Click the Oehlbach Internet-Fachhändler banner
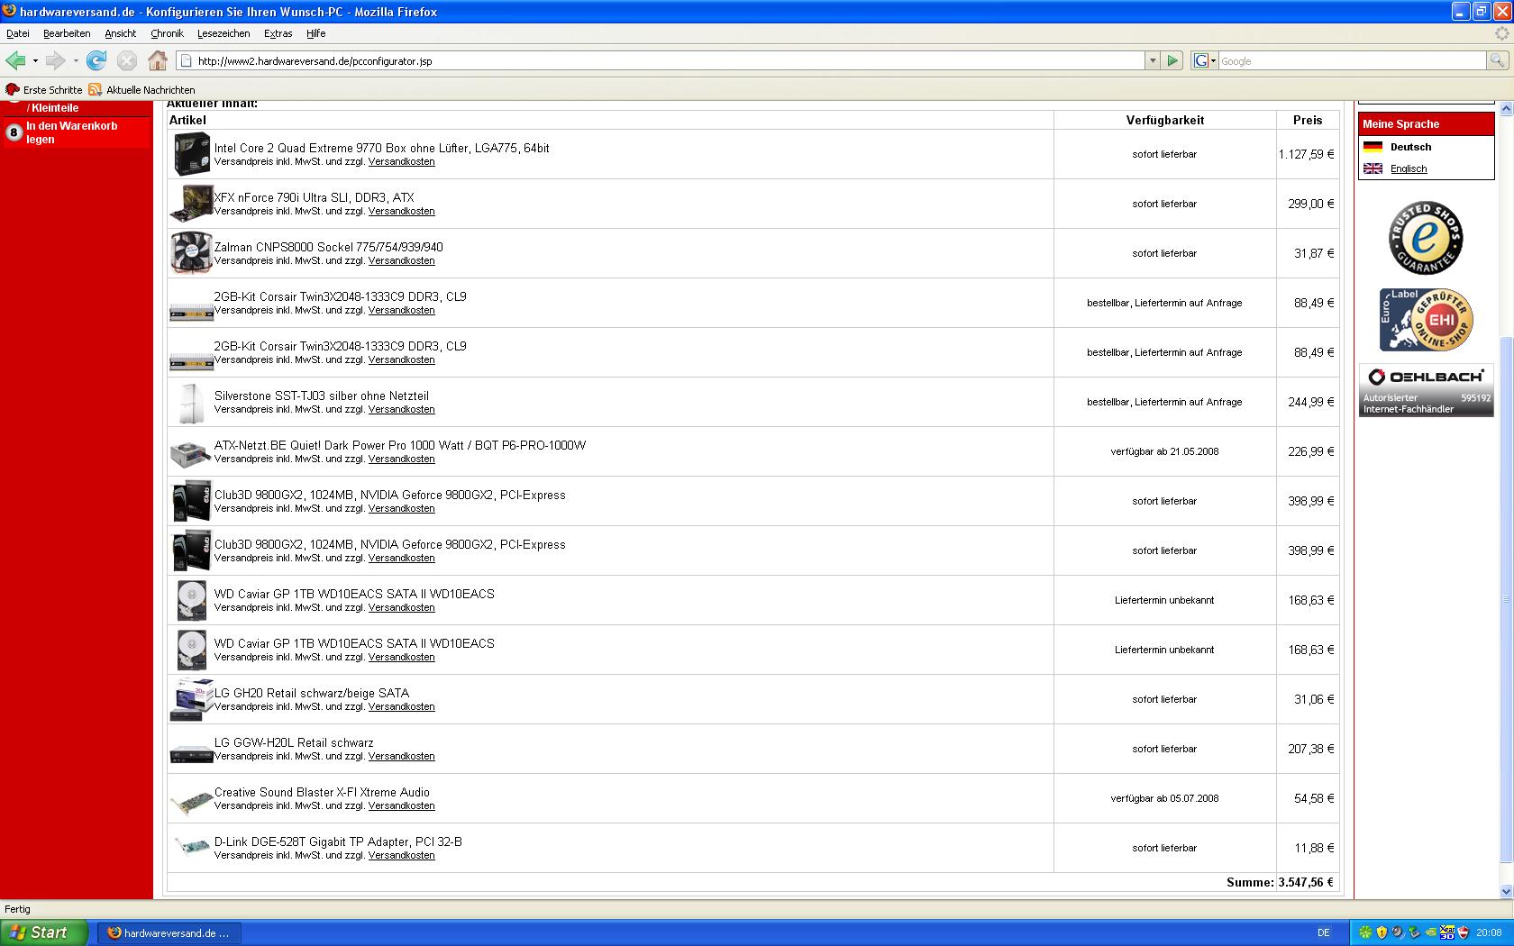 [x=1427, y=390]
